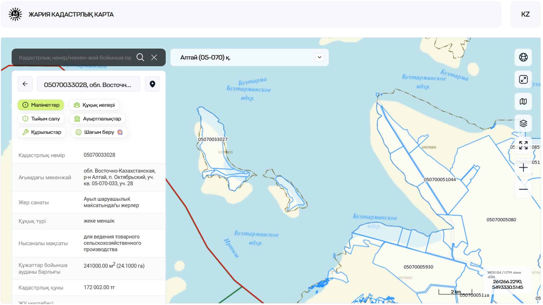Open the Құрылыстар tab
543x305 pixels.
coord(42,132)
